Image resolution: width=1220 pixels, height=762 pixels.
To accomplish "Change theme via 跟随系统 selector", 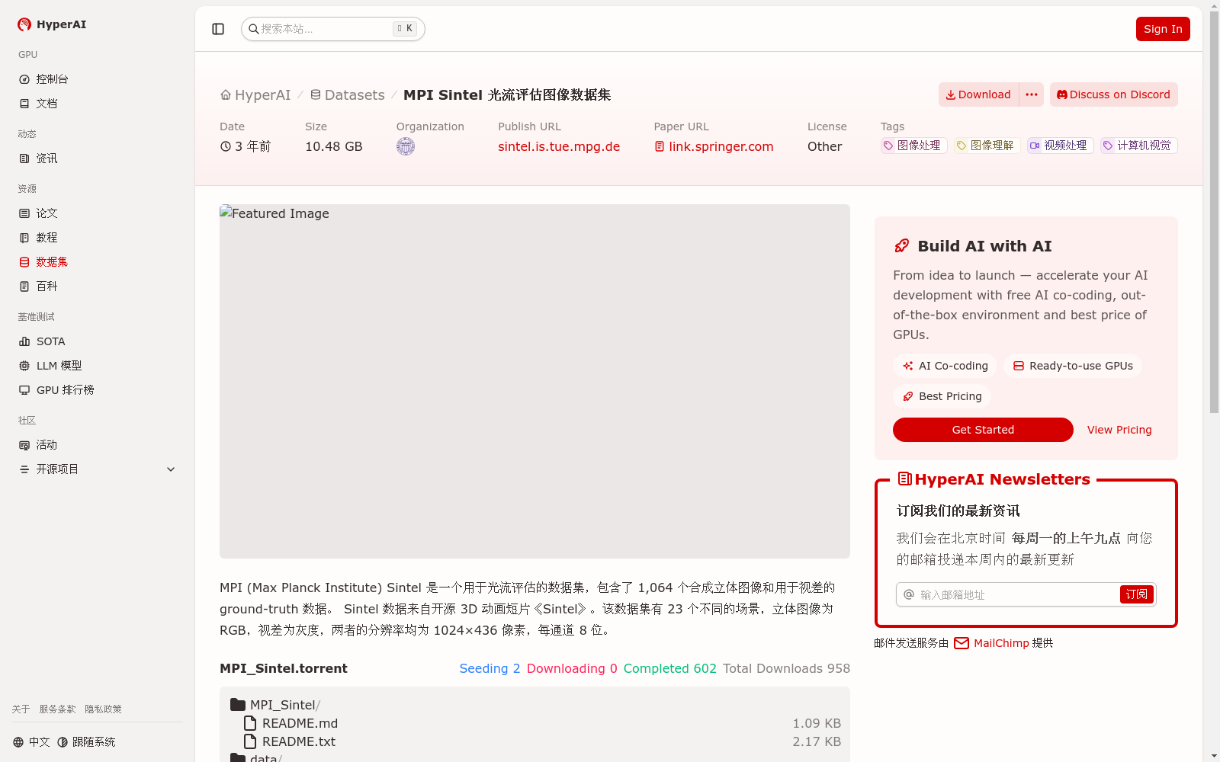I will [86, 742].
